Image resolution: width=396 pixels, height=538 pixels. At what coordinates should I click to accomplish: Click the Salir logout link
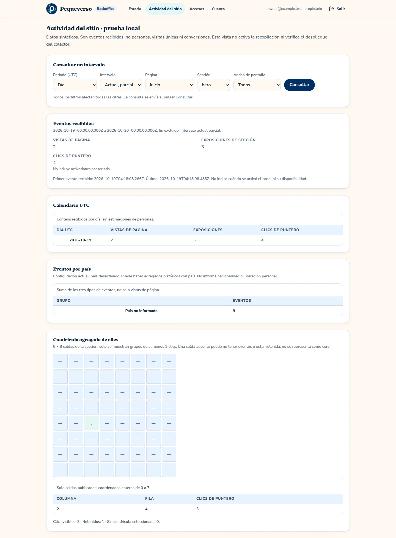337,9
